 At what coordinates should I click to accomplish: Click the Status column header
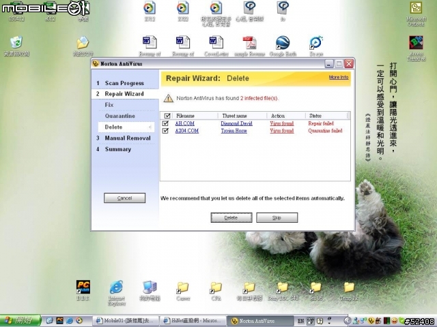pyautogui.click(x=326, y=116)
